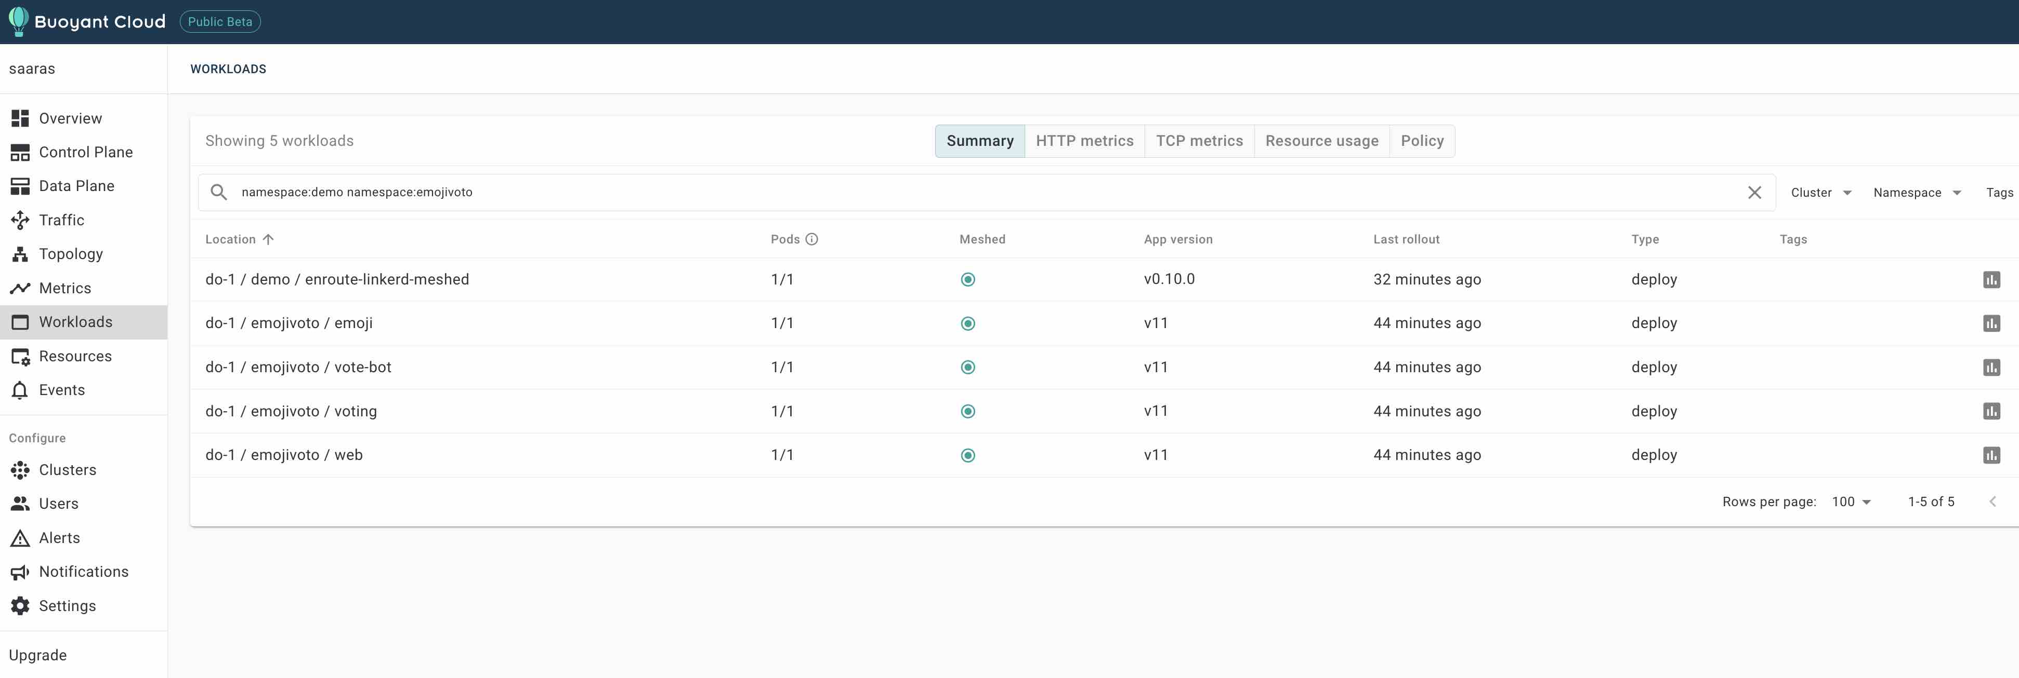2019x678 pixels.
Task: Click the Buoyant Cloud balloon logo
Action: (18, 21)
